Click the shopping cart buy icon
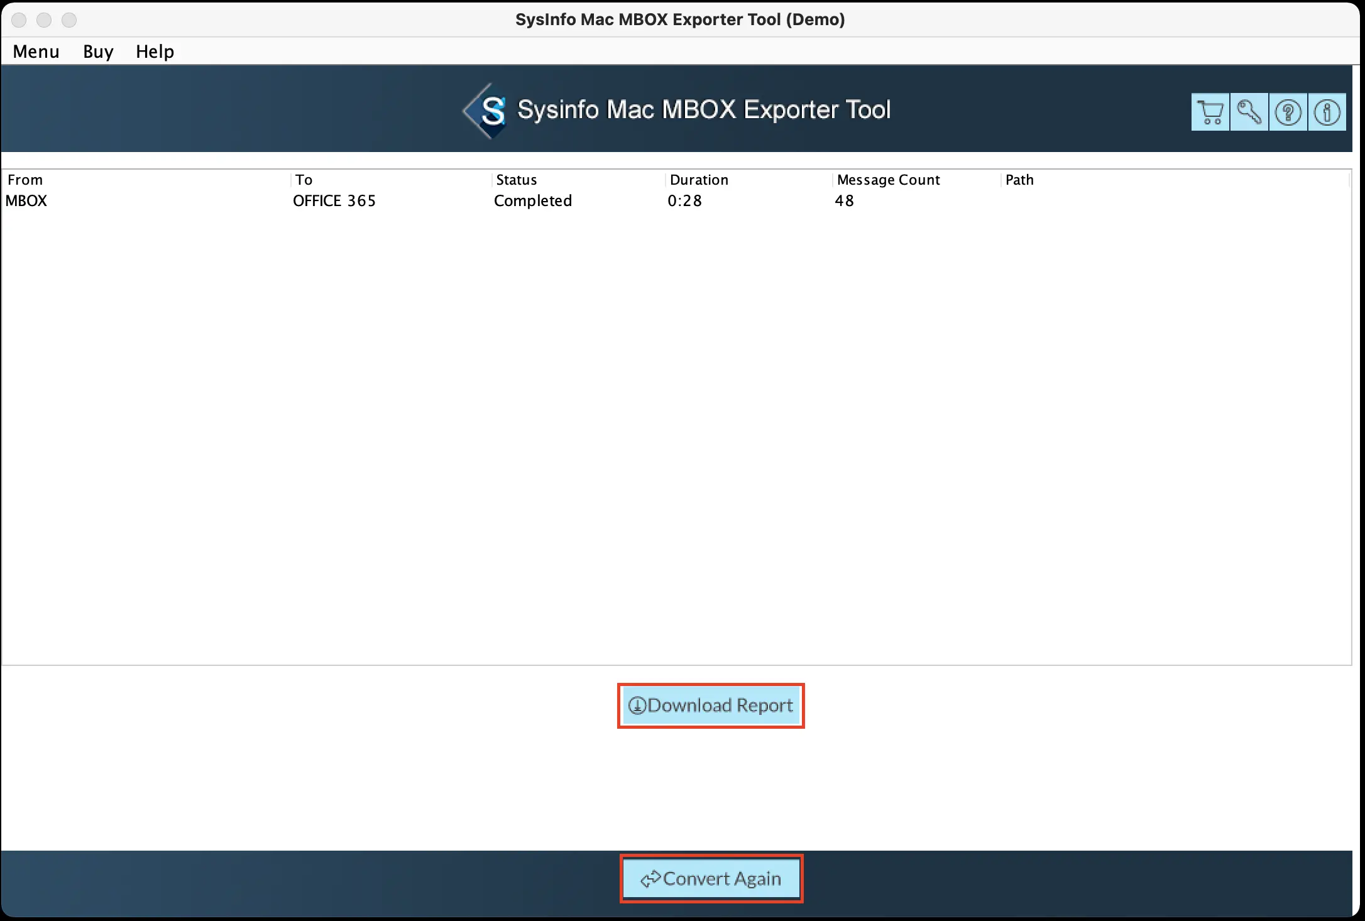 1210,112
